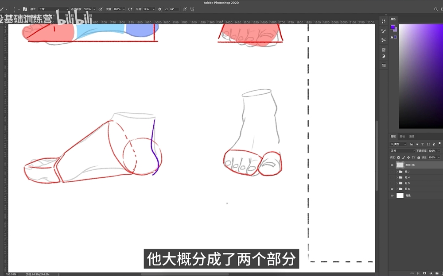Click the 平滑 14% smoothing value field

pyautogui.click(x=147, y=9)
